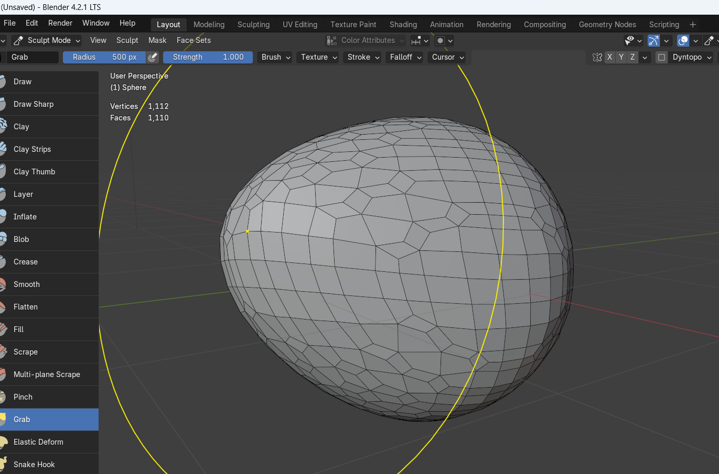Select the Elastic Deform brush icon

(x=3, y=442)
